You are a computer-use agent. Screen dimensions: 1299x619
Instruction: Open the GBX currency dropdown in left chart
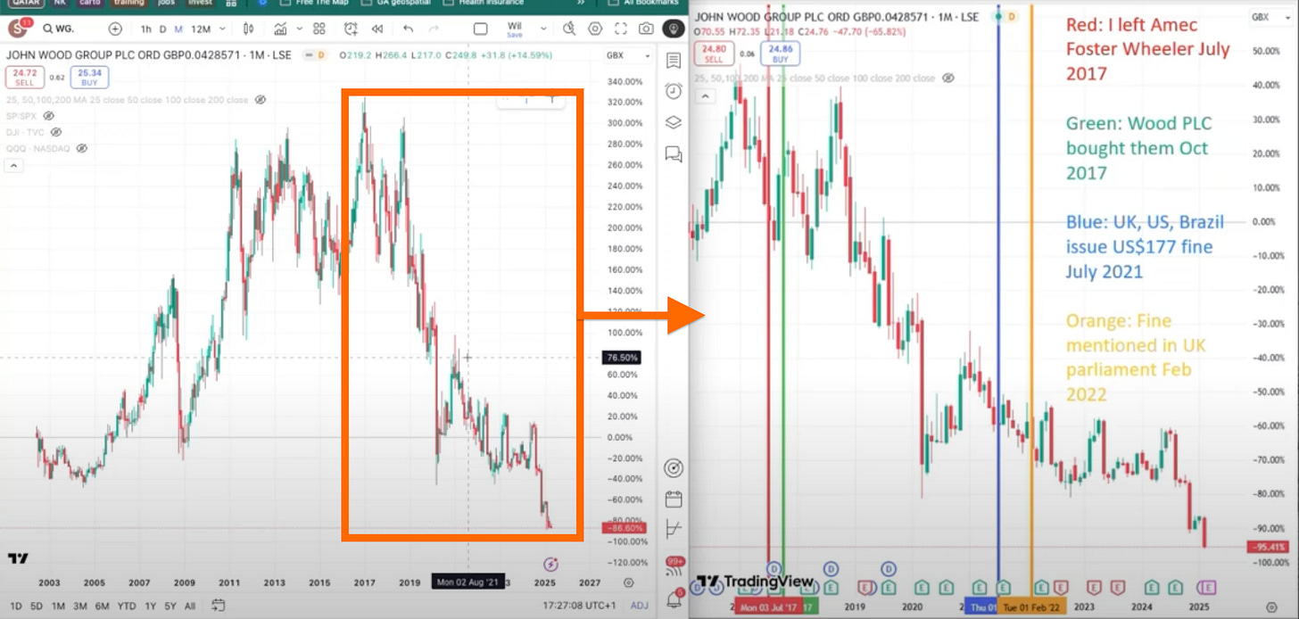click(x=628, y=55)
